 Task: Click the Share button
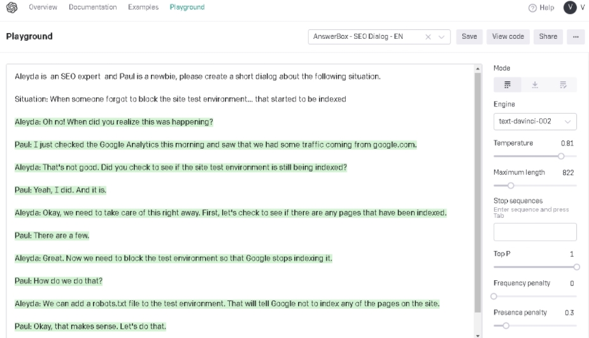[548, 37]
